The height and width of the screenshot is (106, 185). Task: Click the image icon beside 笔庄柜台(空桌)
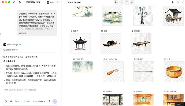tap(165, 92)
